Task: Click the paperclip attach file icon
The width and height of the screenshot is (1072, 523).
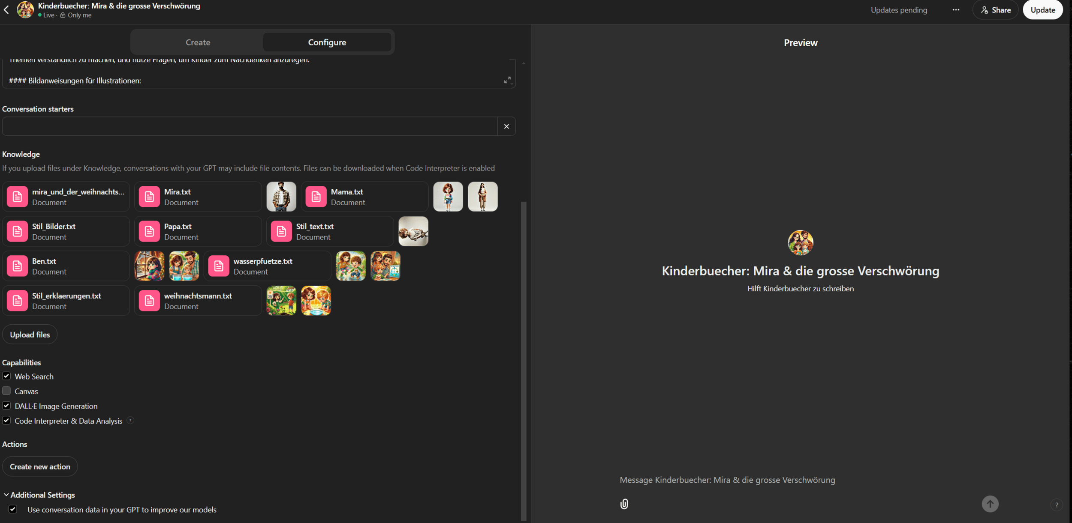Action: click(624, 504)
